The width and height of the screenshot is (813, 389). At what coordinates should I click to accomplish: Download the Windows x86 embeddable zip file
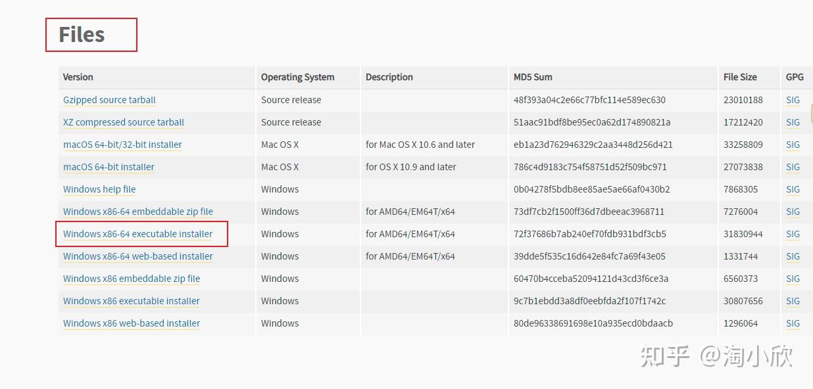[x=132, y=279]
